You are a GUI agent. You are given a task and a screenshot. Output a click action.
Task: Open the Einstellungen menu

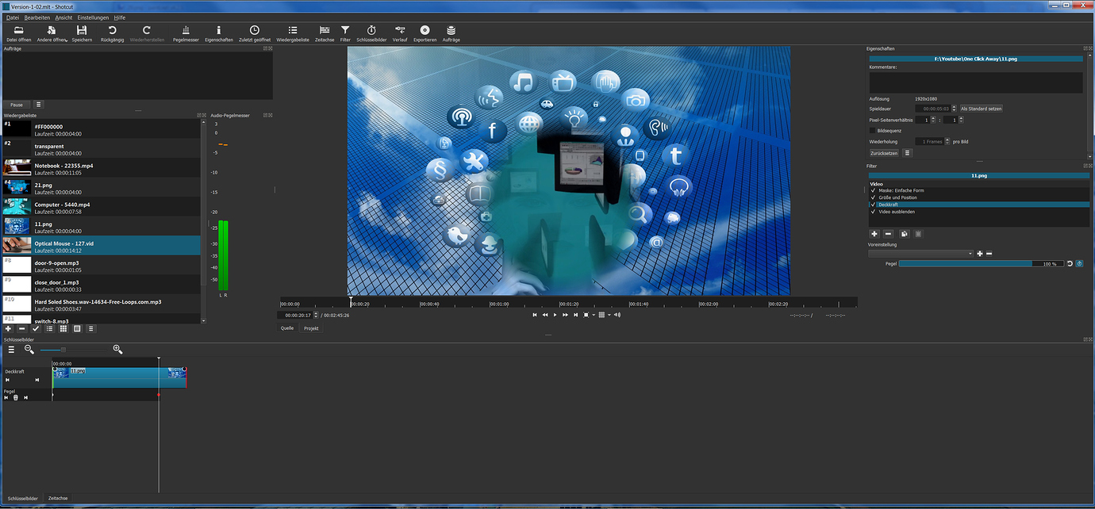(93, 17)
